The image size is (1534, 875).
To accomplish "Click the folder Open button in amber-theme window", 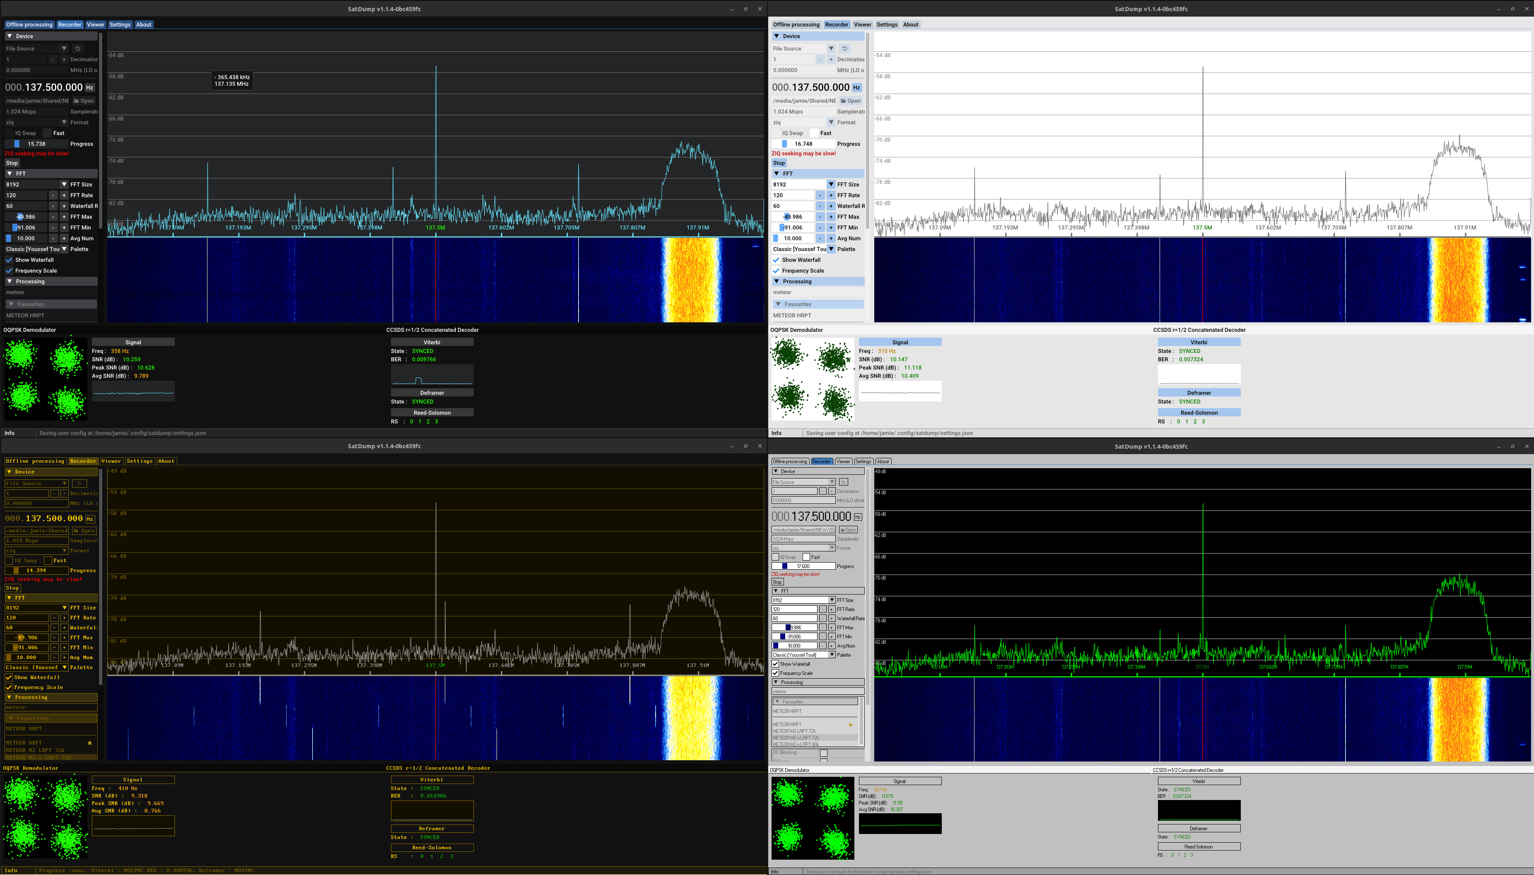I will [84, 531].
